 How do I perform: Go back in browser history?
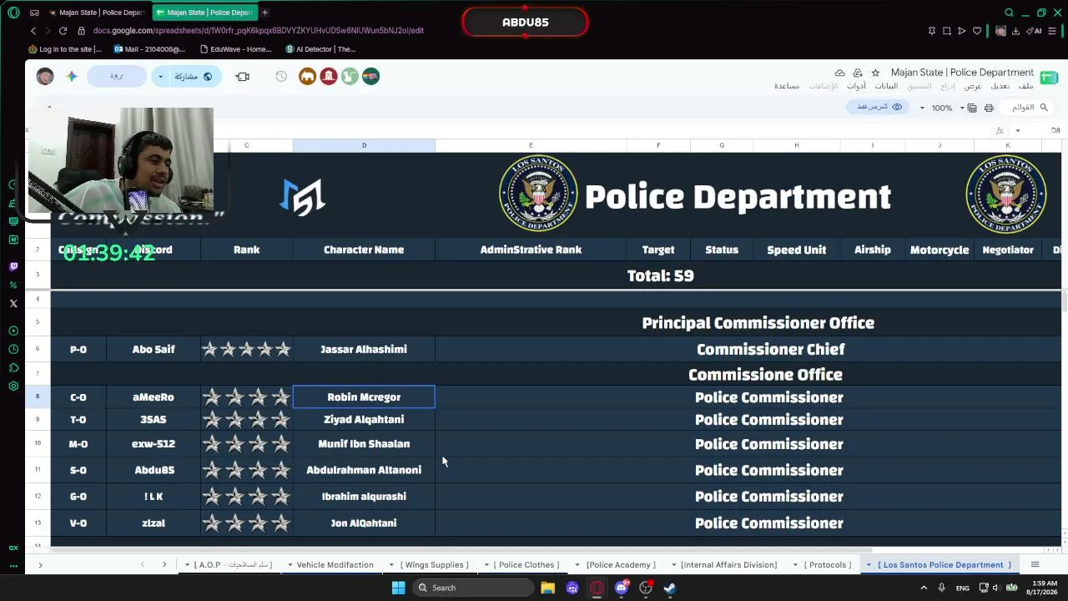pos(33,30)
